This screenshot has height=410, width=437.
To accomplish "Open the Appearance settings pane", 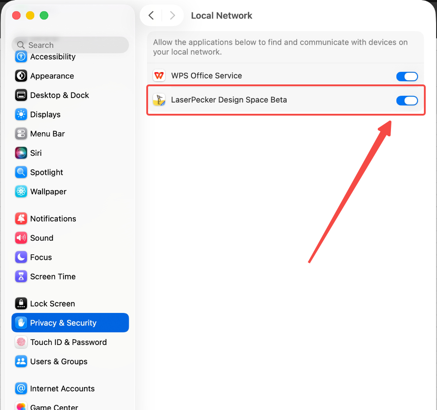I will pyautogui.click(x=70, y=76).
